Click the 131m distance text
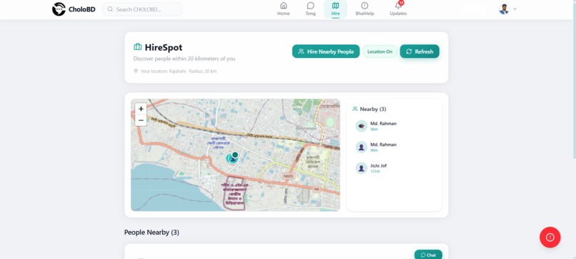 pos(374,172)
